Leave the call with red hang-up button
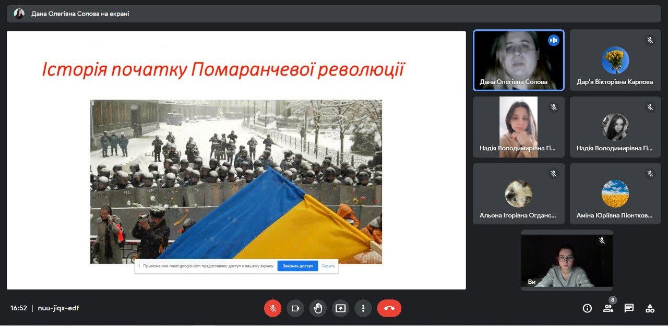The width and height of the screenshot is (668, 326). pos(389,308)
